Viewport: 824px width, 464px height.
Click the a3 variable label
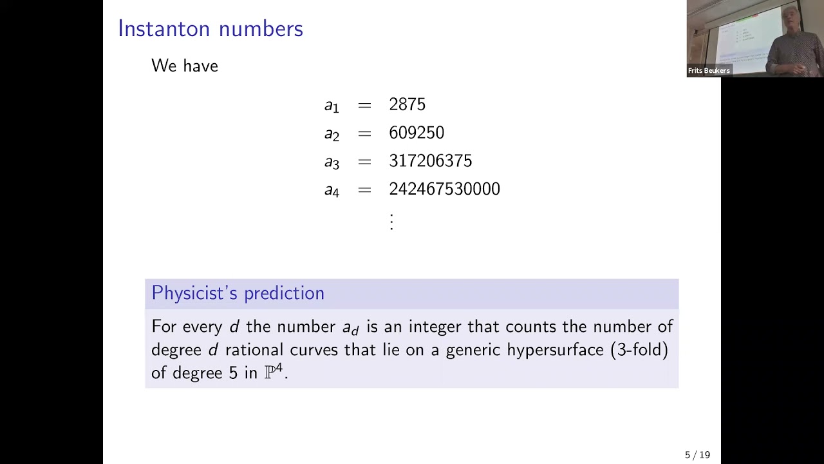331,162
